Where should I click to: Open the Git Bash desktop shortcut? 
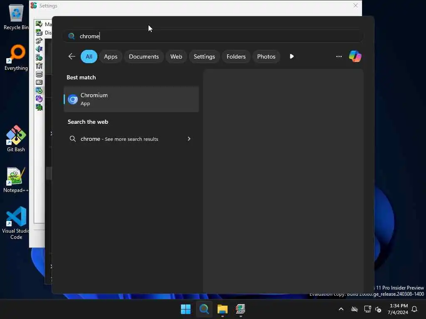[x=16, y=139]
